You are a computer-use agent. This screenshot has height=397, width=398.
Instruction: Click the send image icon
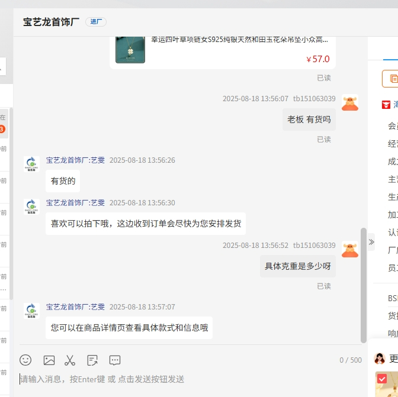(x=49, y=360)
